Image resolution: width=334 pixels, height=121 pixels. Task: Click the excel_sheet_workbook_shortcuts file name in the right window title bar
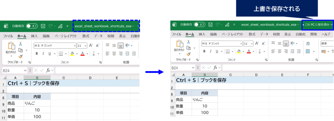pyautogui.click(x=270, y=25)
